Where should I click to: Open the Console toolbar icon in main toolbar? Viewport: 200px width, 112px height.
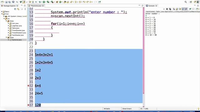coord(13,2)
